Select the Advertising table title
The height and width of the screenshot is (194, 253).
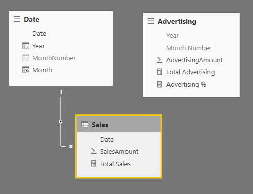177,21
